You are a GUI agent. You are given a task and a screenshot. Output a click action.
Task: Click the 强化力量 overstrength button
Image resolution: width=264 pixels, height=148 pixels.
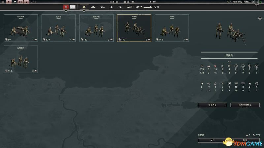pos(212,105)
